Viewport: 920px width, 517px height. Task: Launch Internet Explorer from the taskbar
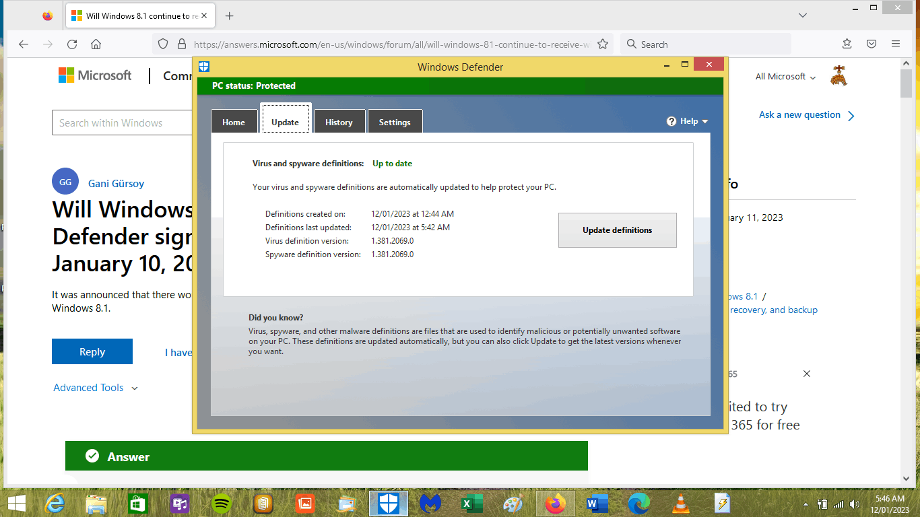coord(54,503)
